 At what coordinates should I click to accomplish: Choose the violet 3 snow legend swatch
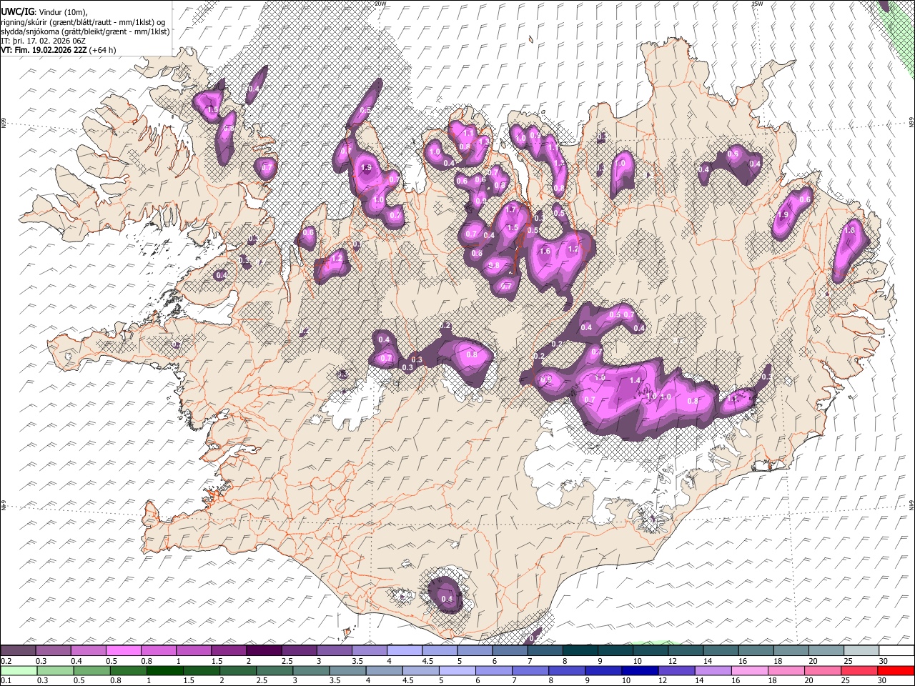pyautogui.click(x=334, y=651)
